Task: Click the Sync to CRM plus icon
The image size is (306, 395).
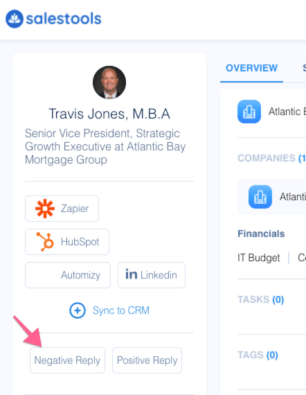Action: [x=78, y=310]
